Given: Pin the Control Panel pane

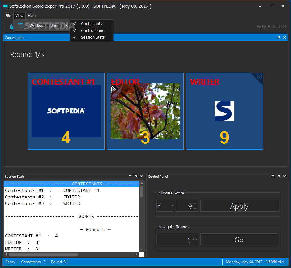Looking at the screenshot, I should (x=279, y=177).
